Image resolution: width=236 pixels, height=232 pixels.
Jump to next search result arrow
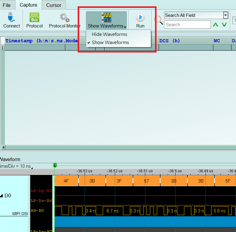coord(224,24)
